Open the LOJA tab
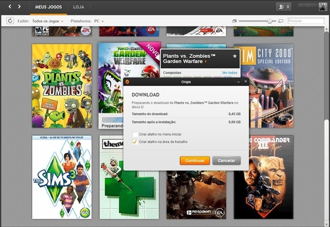The height and width of the screenshot is (227, 330). coord(78,7)
